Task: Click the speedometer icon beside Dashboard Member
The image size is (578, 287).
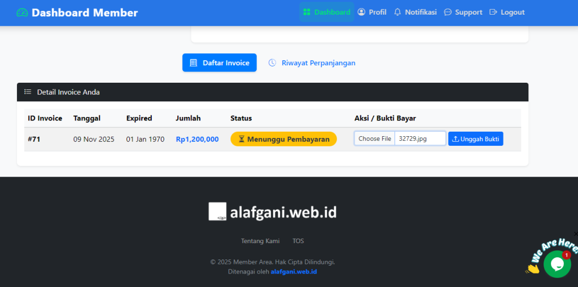Action: tap(22, 12)
